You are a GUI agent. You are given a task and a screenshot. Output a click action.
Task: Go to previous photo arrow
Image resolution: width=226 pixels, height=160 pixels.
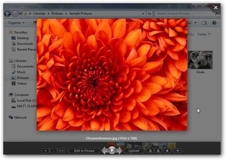pos(104,151)
